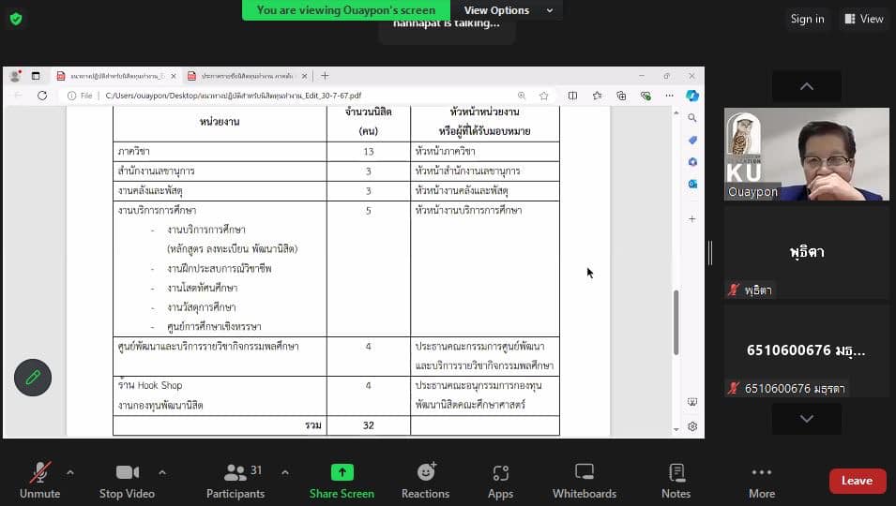Select Ouaypon's video thumbnail
The image size is (896, 506).
click(807, 154)
